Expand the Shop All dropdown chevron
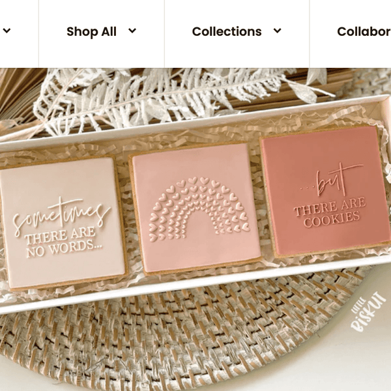 tap(132, 31)
